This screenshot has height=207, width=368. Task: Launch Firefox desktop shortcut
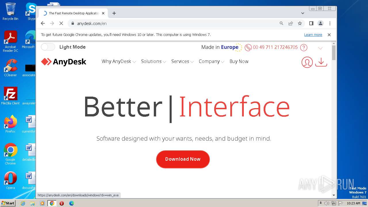click(x=10, y=124)
